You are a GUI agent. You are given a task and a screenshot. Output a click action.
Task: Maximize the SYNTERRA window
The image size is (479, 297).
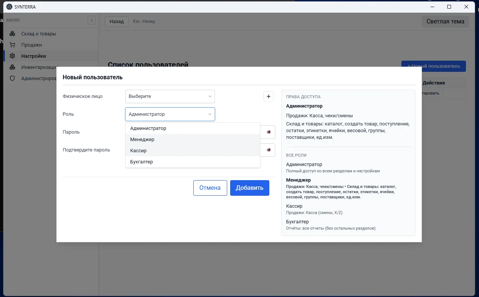(x=449, y=7)
